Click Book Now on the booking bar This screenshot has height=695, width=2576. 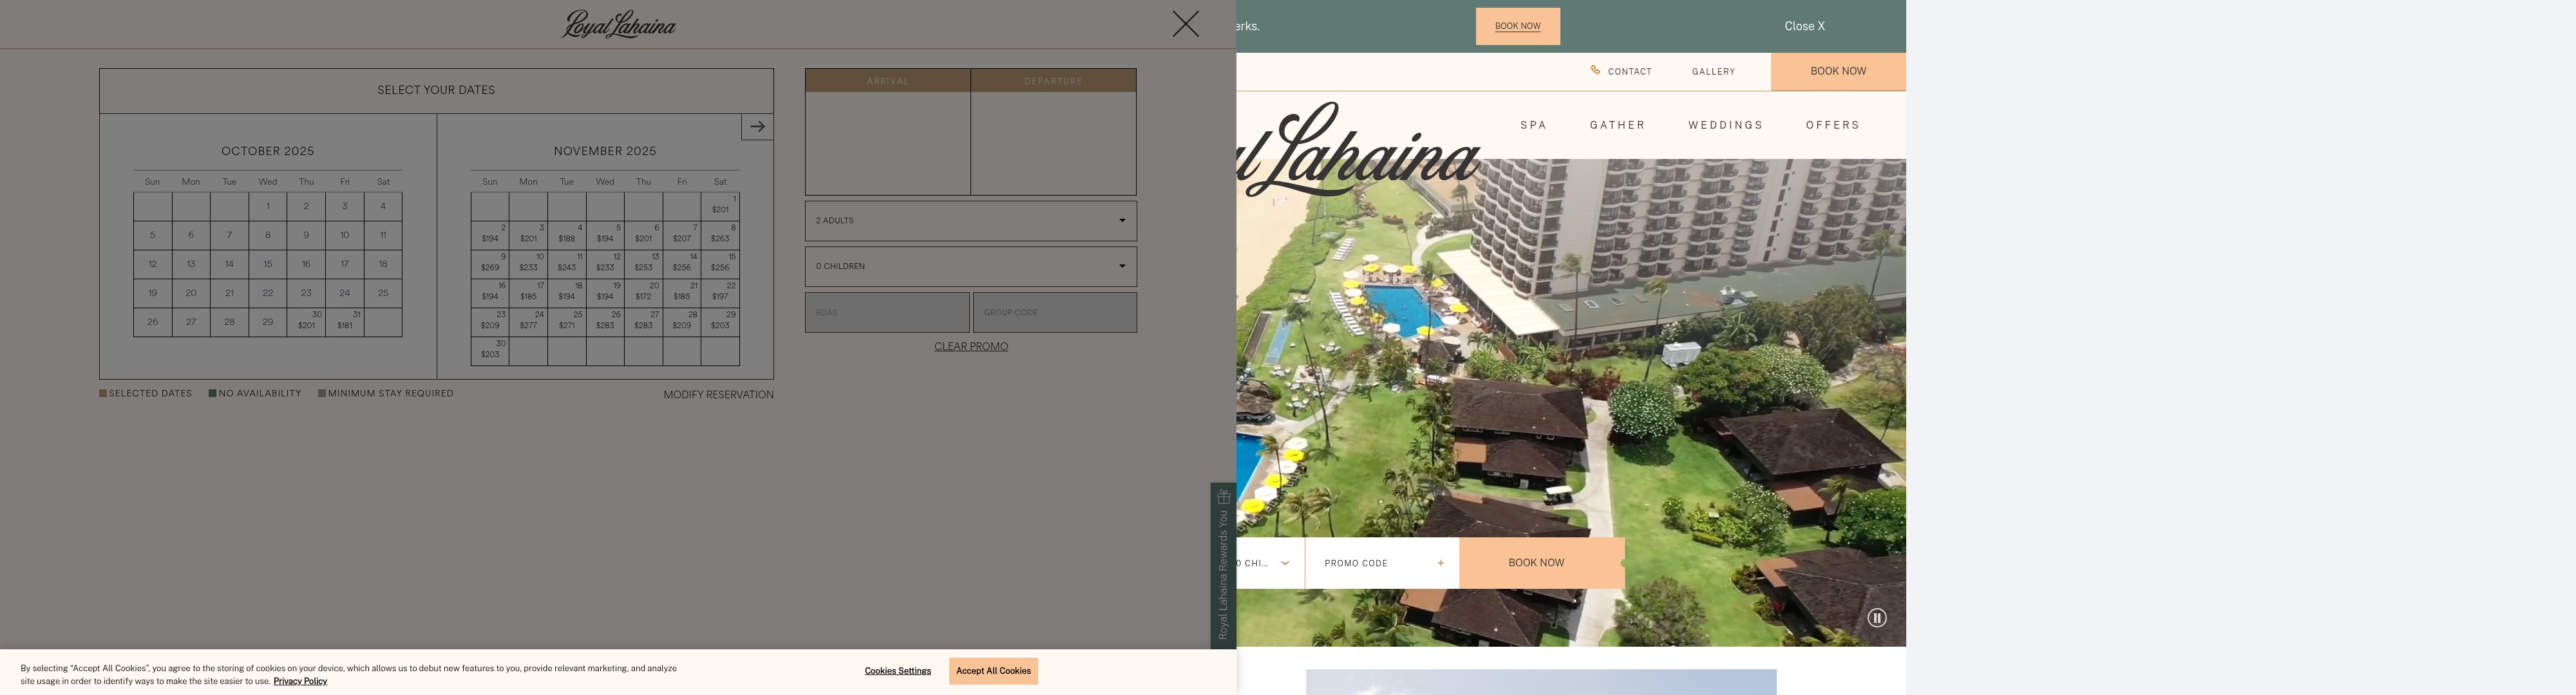tap(1541, 563)
